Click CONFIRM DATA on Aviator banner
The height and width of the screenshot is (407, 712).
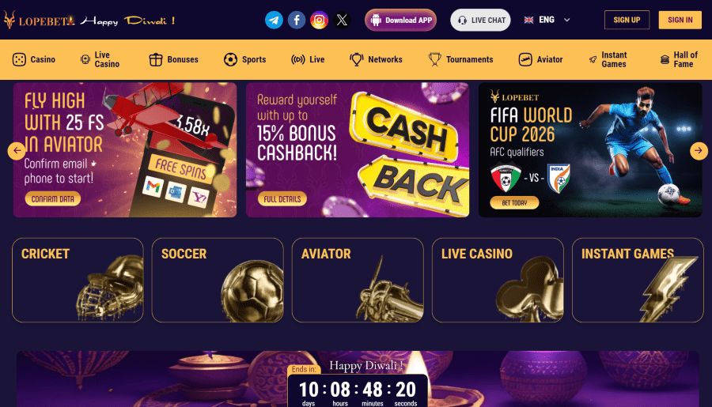click(53, 198)
